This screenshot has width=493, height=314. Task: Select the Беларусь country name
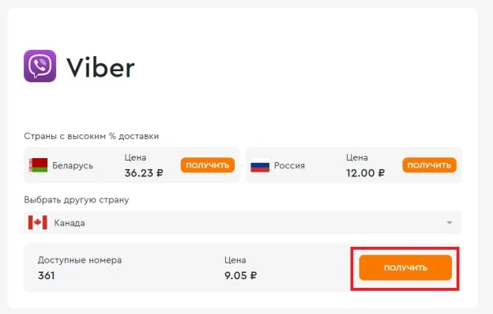pyautogui.click(x=73, y=165)
